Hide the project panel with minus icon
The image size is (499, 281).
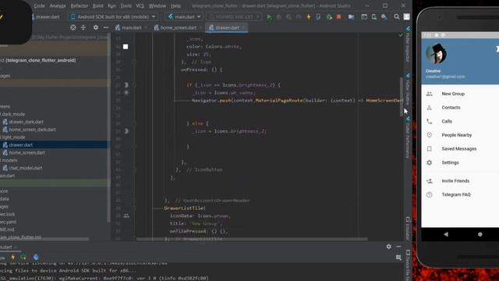pyautogui.click(x=106, y=27)
